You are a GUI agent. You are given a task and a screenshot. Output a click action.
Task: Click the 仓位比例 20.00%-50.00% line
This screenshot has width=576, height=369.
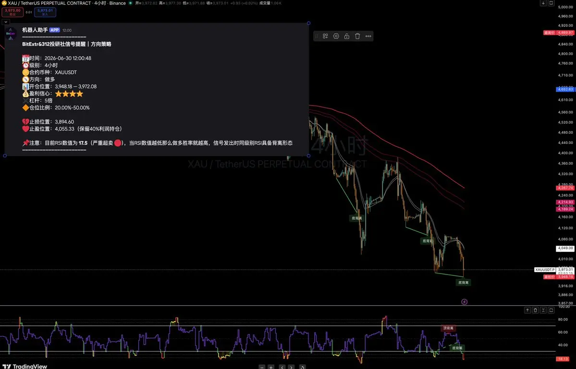(56, 108)
